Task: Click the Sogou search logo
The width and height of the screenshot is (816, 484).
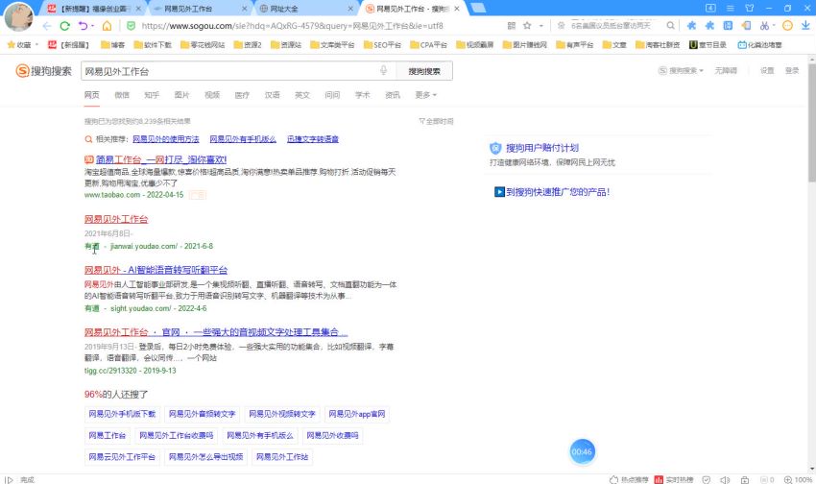Action: click(44, 71)
